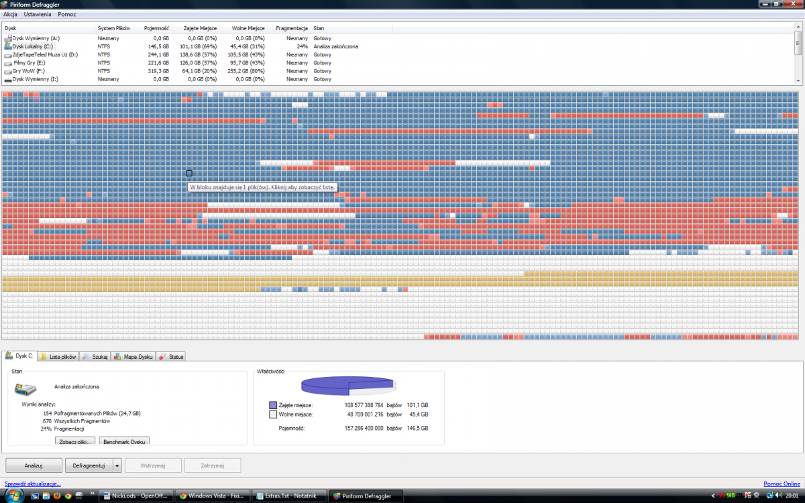The image size is (805, 503).
Task: Click '24%' fragmentation cell for C:
Action: (302, 46)
